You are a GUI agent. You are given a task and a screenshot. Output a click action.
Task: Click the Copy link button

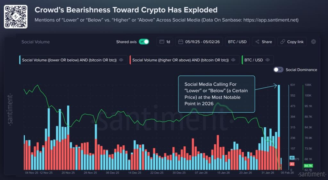click(292, 42)
